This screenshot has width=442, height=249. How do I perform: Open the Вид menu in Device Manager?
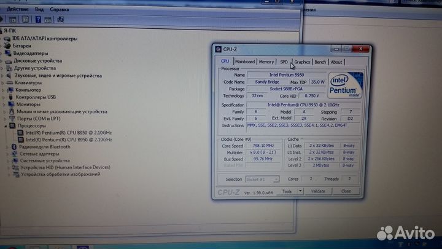[39, 9]
